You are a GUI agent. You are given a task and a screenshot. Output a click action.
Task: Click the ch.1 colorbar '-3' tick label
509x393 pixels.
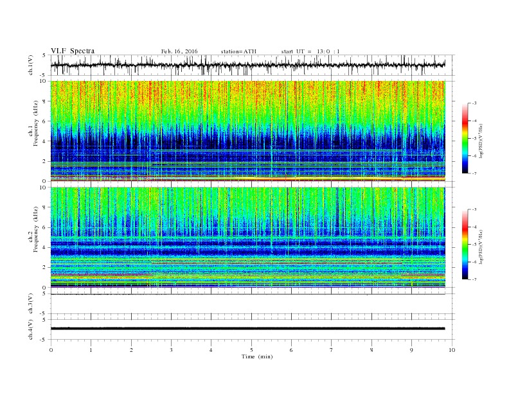(x=474, y=103)
